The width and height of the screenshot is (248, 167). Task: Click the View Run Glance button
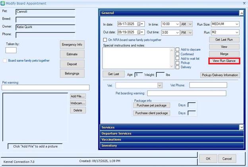coord(224,61)
